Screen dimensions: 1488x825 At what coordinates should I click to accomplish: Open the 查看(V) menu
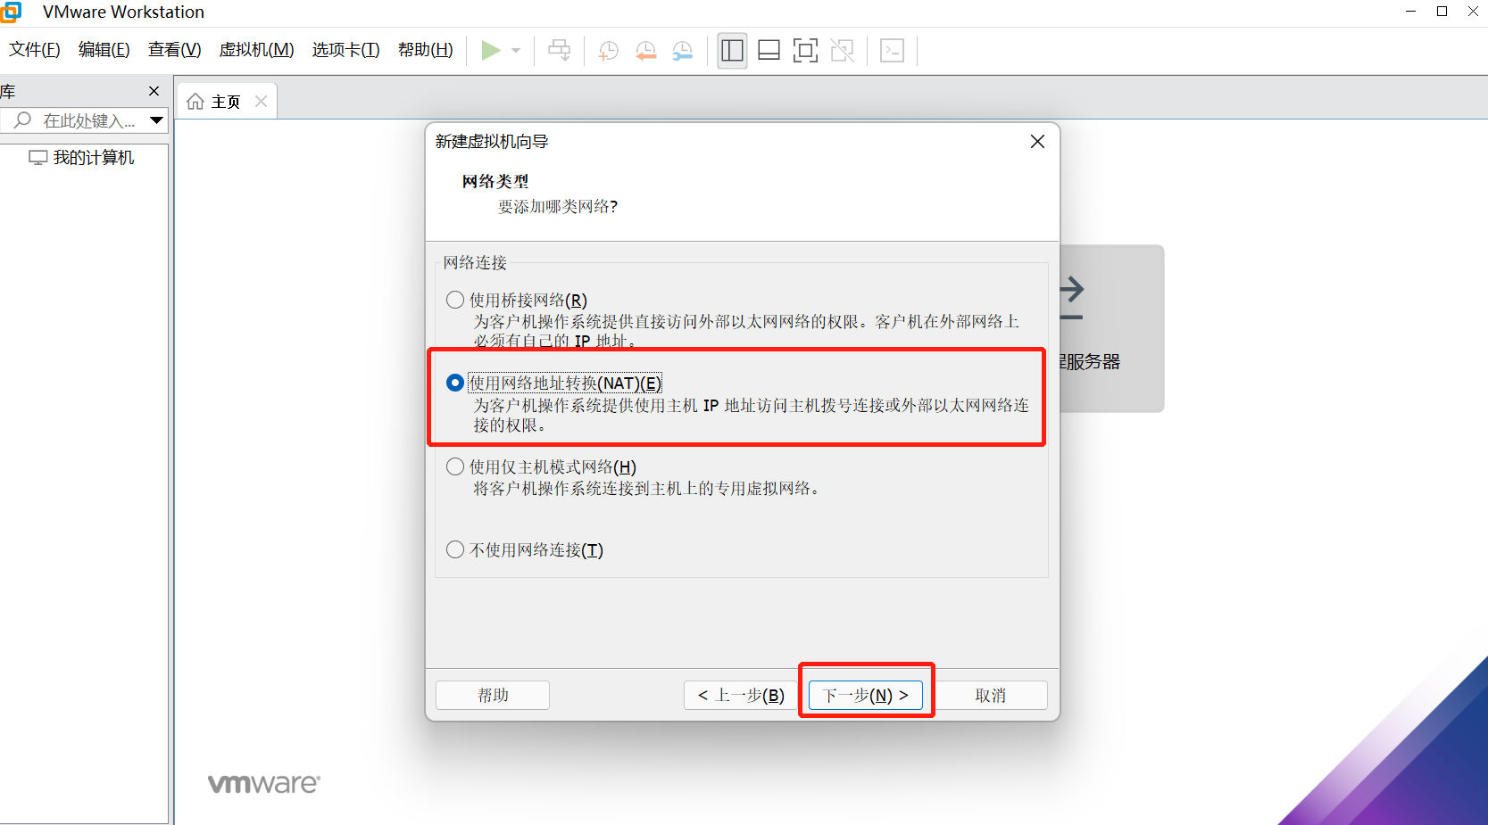175,50
